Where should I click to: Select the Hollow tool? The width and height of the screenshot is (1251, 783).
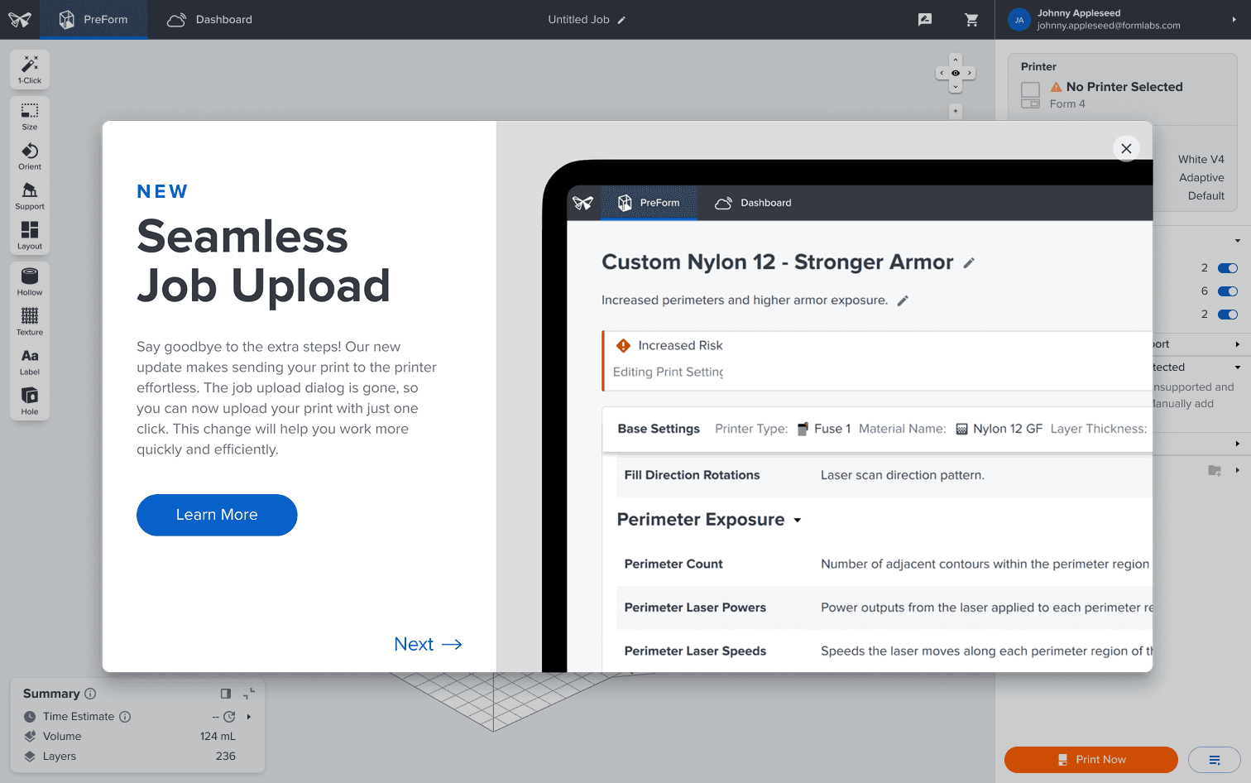30,281
